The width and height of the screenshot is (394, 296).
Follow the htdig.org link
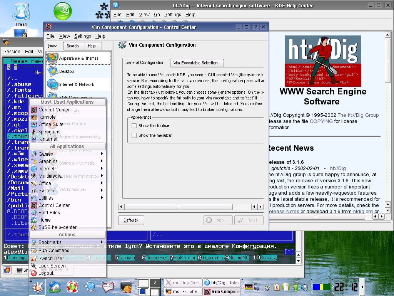pyautogui.click(x=362, y=212)
